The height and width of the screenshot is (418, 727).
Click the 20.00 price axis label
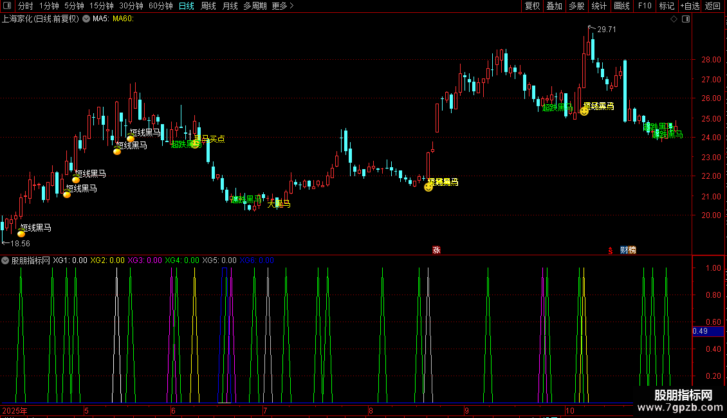[x=711, y=215]
